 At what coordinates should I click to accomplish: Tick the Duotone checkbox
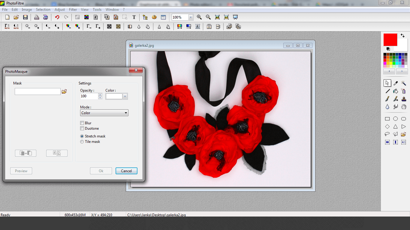[82, 128]
